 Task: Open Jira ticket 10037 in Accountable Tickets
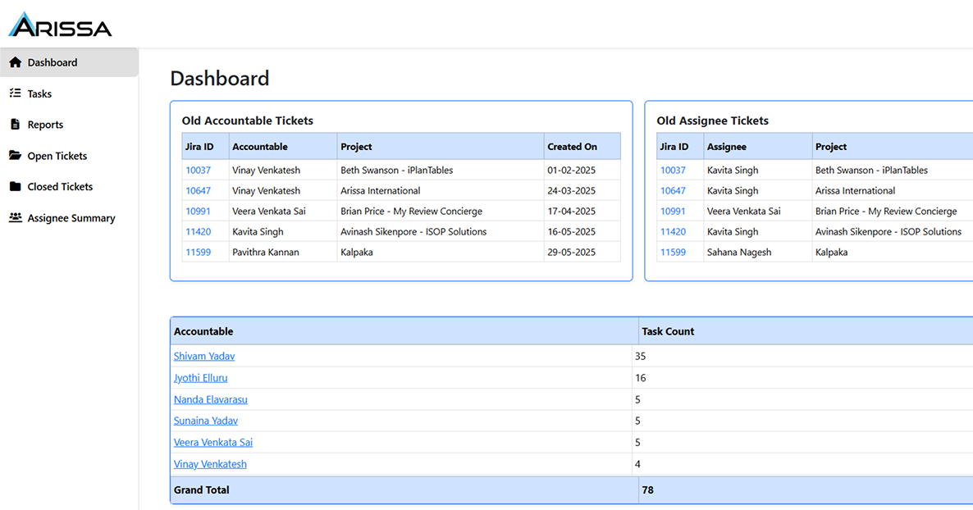pyautogui.click(x=198, y=171)
